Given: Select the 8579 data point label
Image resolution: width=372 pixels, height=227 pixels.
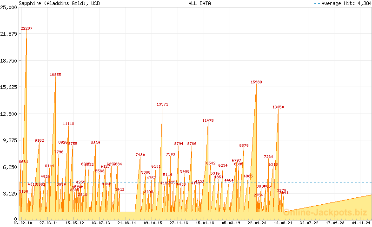Looking at the screenshot, I should [x=244, y=145].
